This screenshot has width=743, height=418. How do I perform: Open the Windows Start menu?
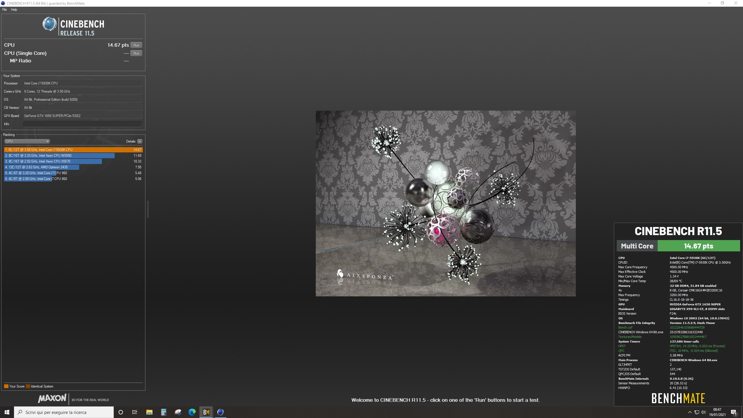(x=7, y=412)
